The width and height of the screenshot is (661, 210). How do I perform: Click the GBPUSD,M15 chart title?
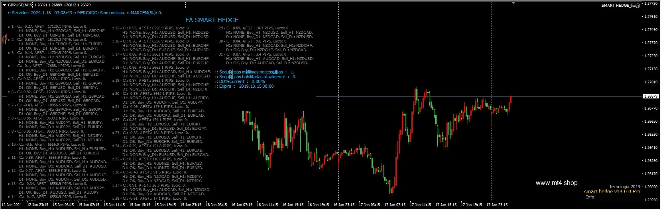point(20,5)
